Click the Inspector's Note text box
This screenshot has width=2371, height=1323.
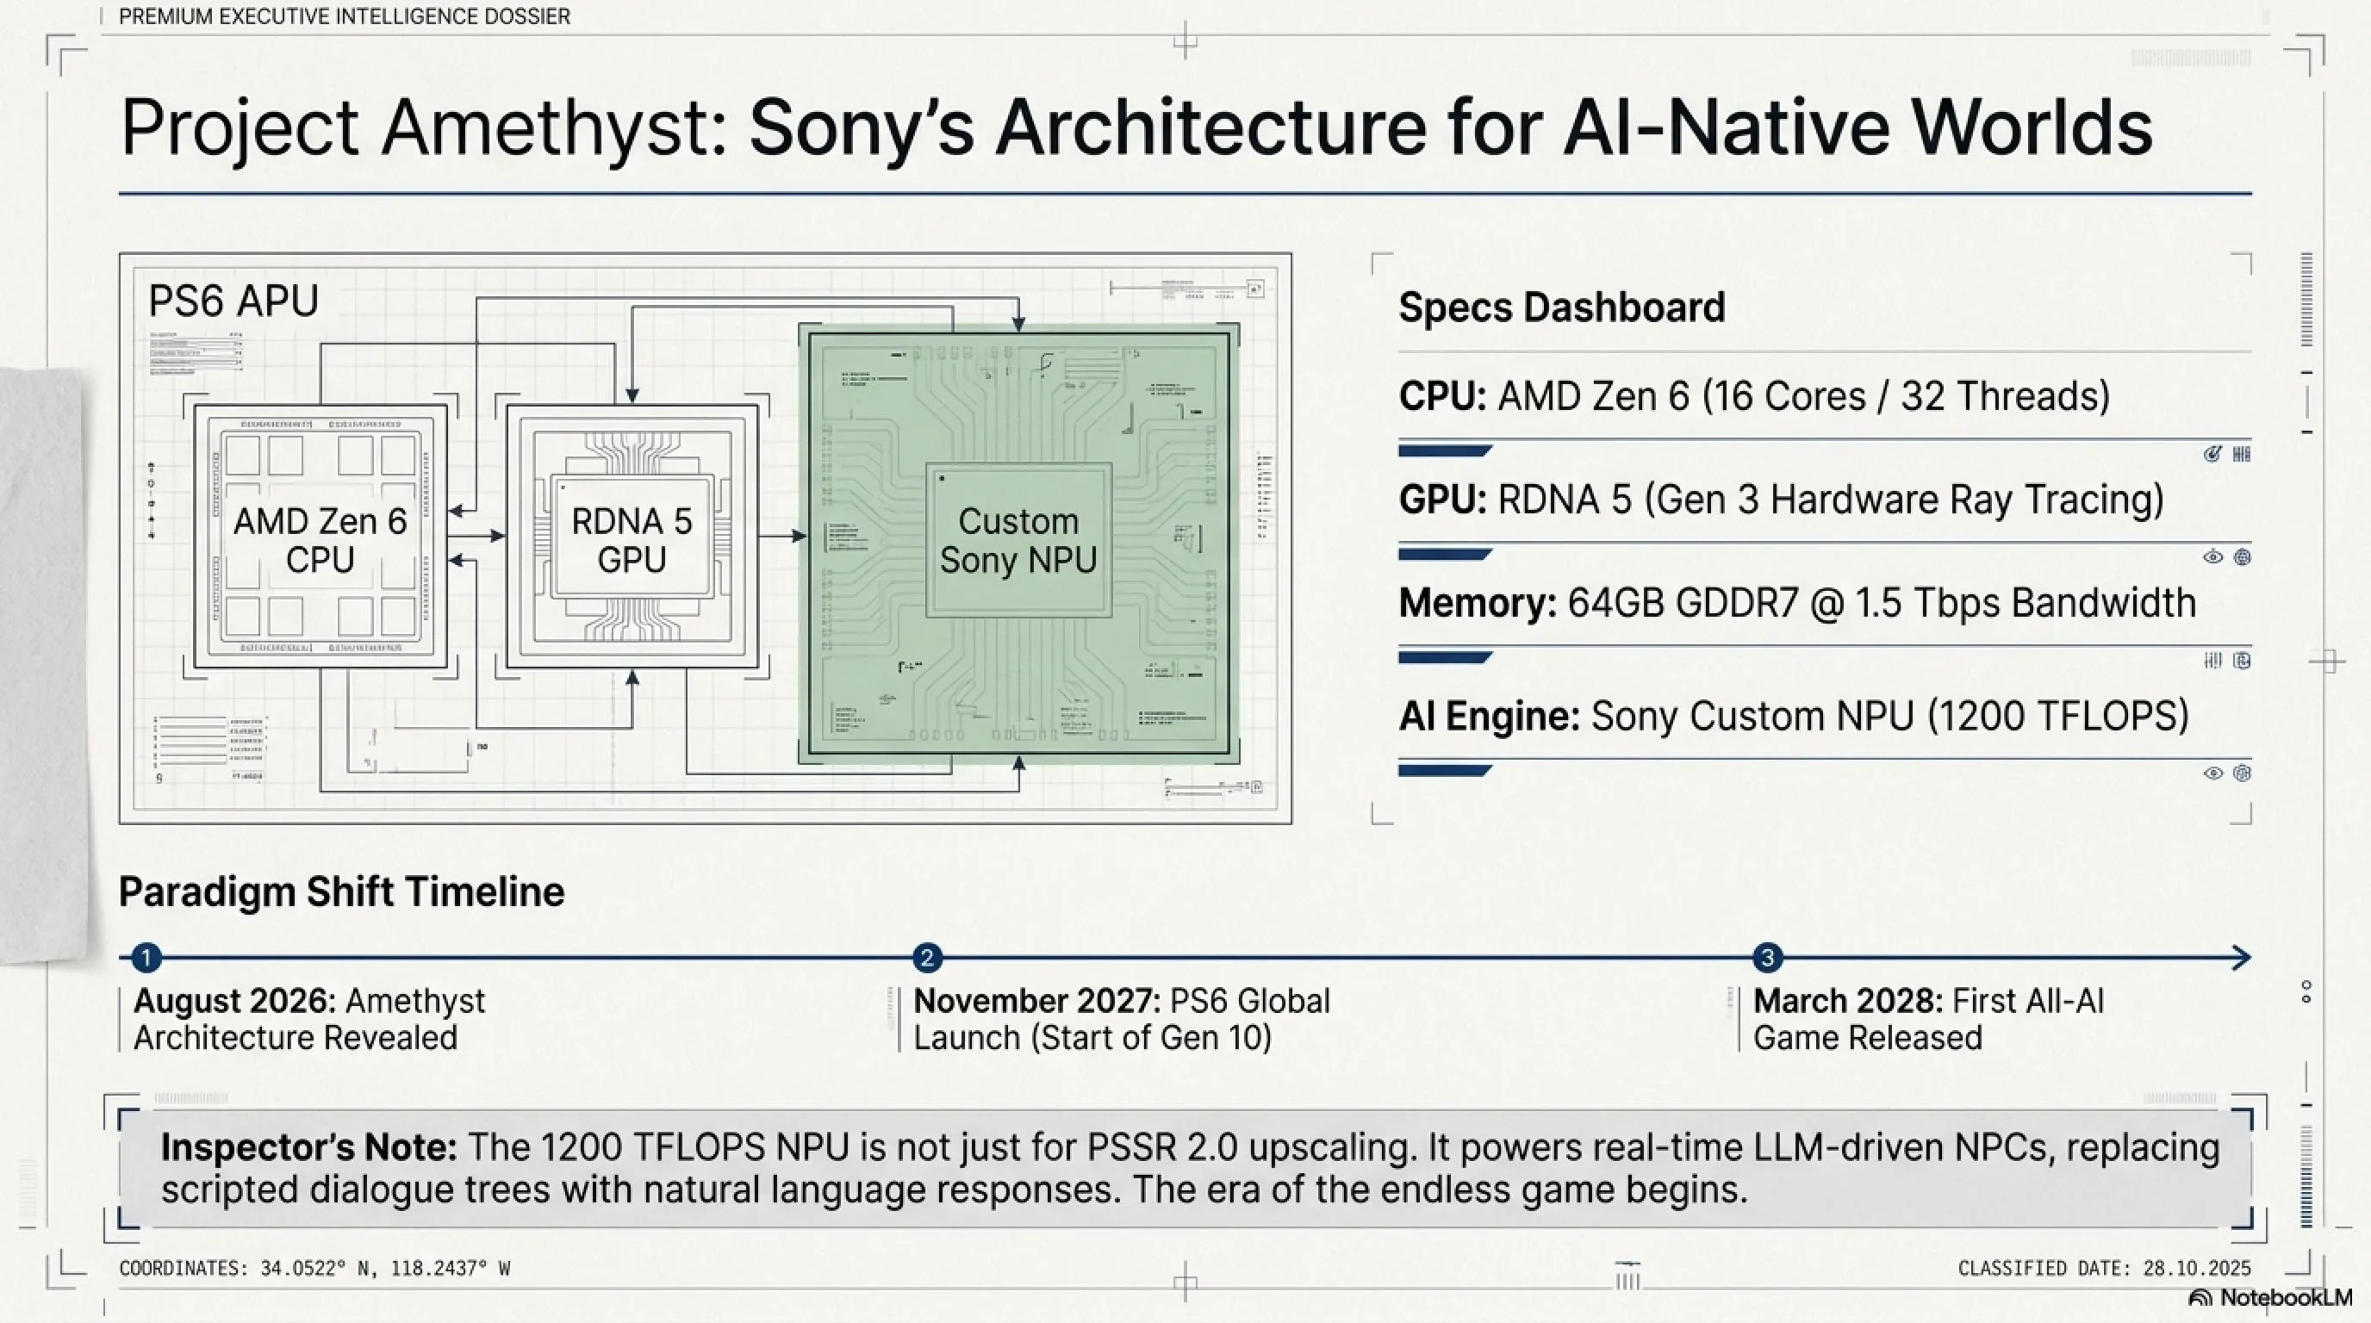coord(1185,1169)
